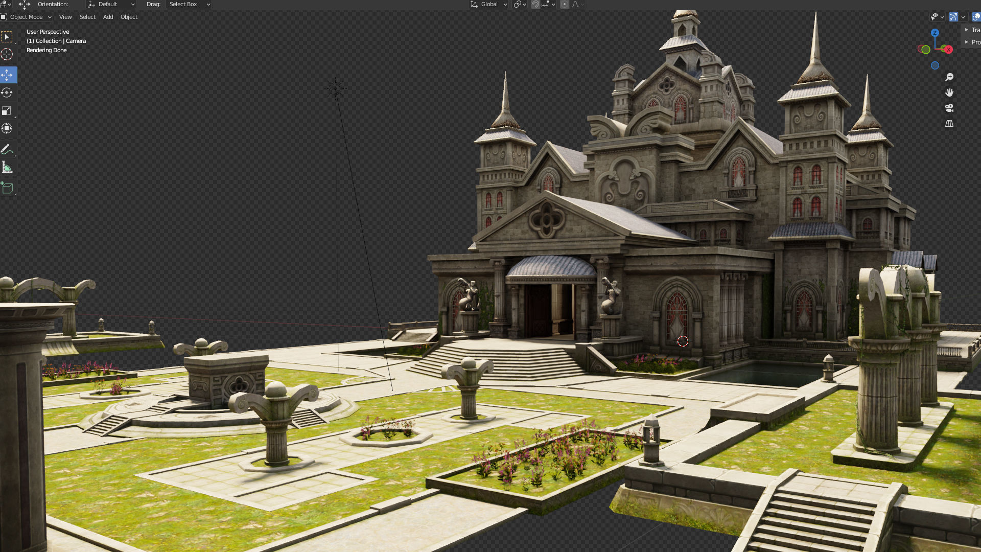Viewport: 981px width, 552px height.
Task: Open the editor type menu icon
Action: click(6, 4)
